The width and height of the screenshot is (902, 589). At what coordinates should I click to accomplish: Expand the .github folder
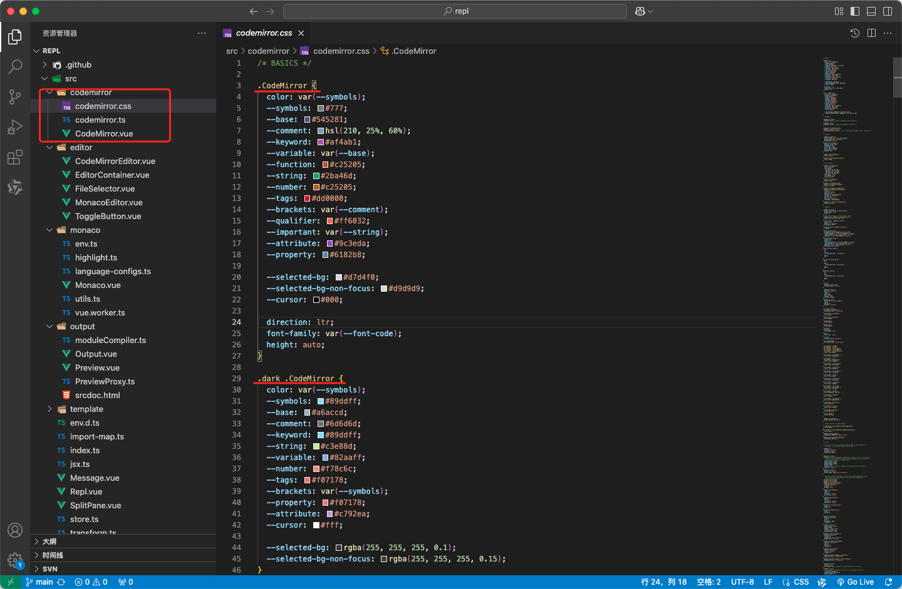click(44, 64)
